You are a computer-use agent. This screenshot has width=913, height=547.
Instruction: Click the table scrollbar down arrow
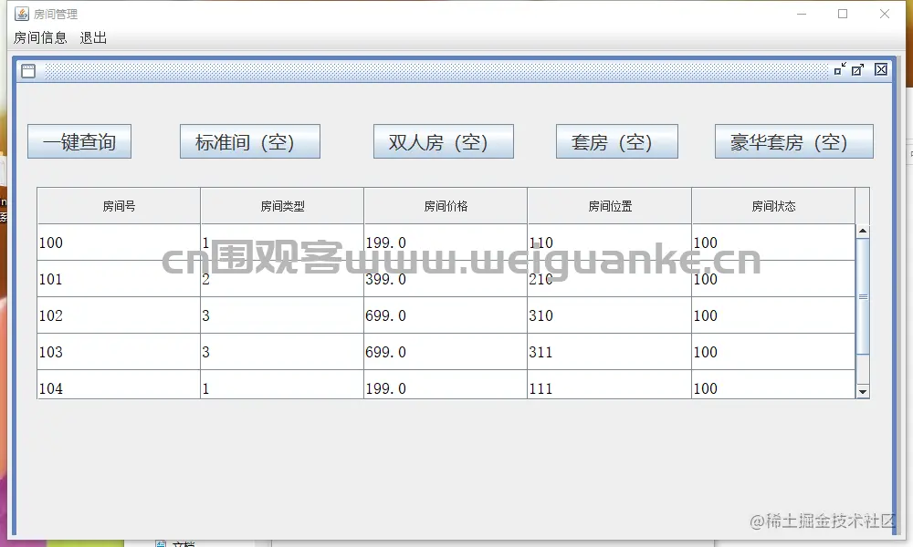tap(863, 392)
